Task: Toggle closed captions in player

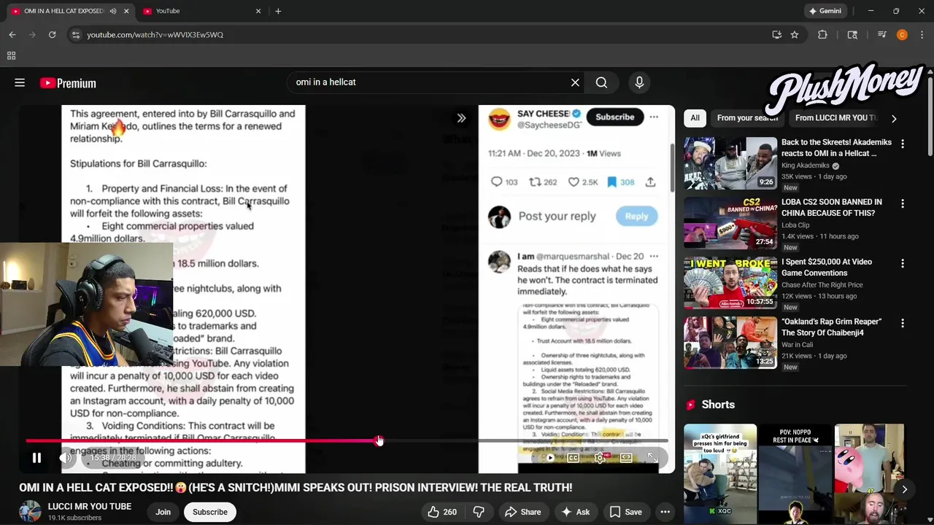Action: [x=574, y=458]
